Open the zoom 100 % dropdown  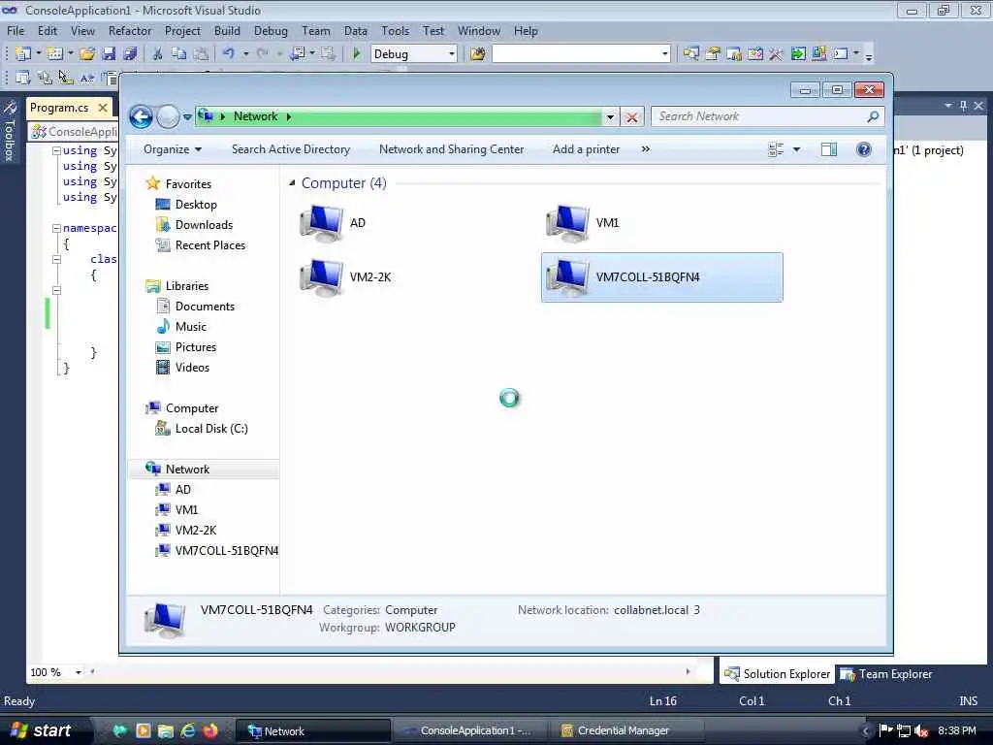click(x=78, y=672)
